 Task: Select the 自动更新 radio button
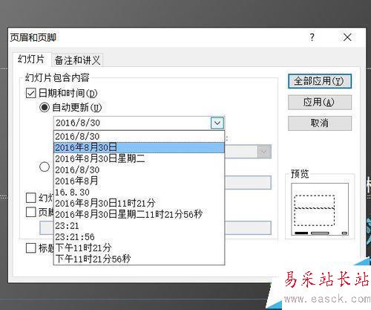(45, 108)
